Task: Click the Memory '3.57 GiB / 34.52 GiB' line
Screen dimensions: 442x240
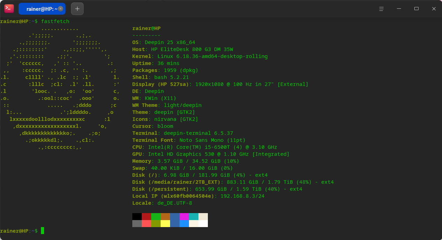Action: coord(186,161)
